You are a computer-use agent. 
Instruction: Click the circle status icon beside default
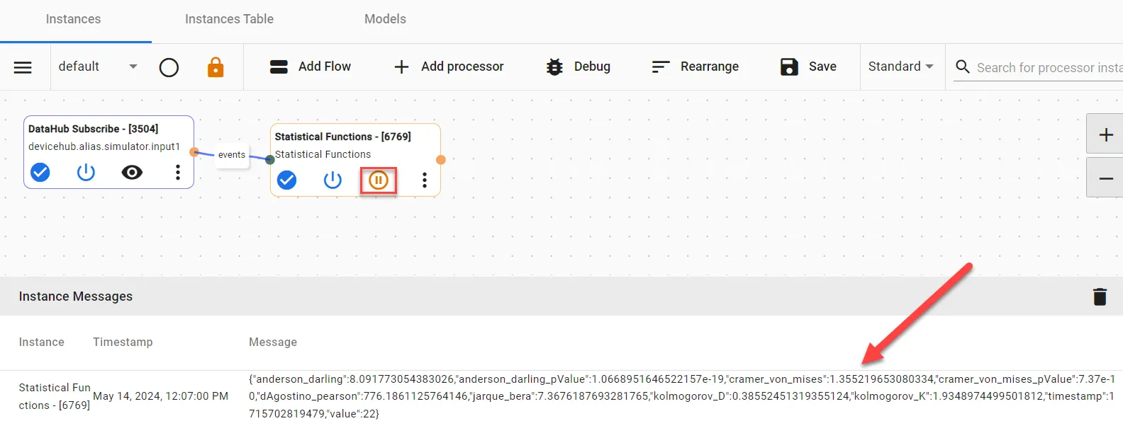[169, 67]
